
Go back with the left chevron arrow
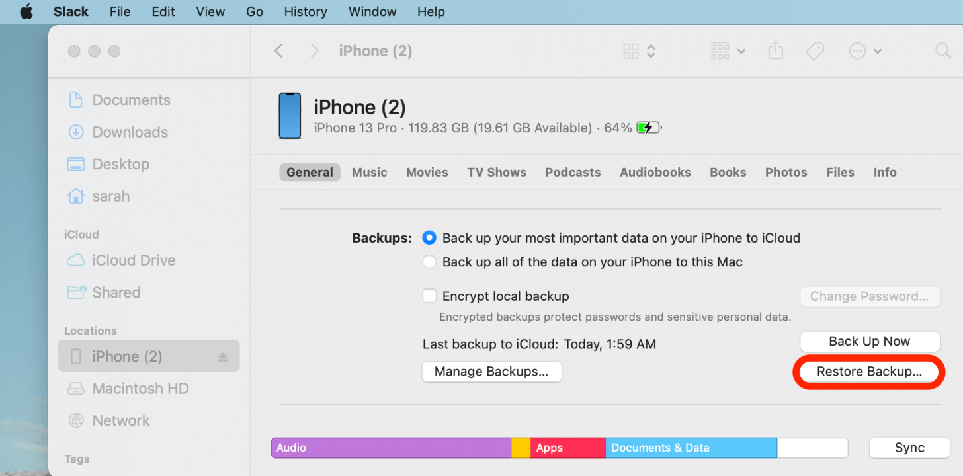[279, 51]
